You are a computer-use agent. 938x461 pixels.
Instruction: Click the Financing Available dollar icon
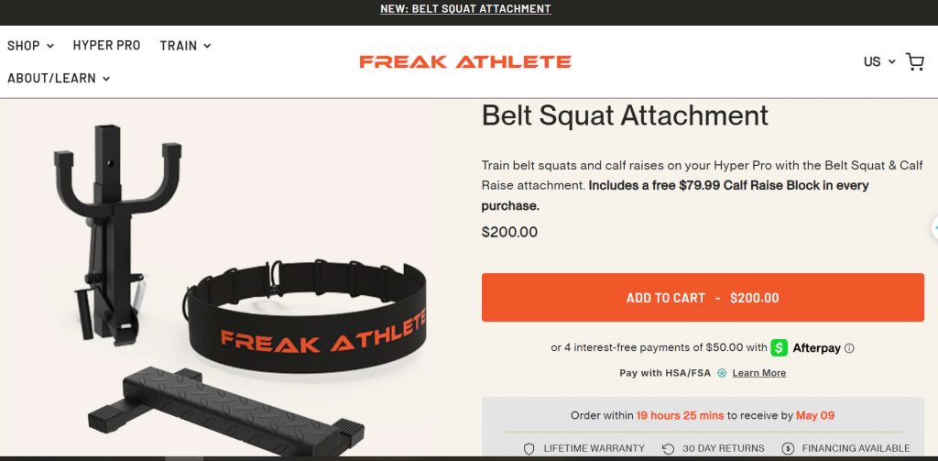click(x=788, y=448)
